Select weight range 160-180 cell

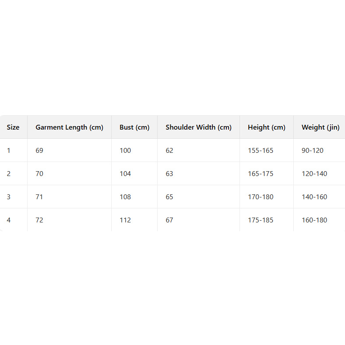click(314, 220)
